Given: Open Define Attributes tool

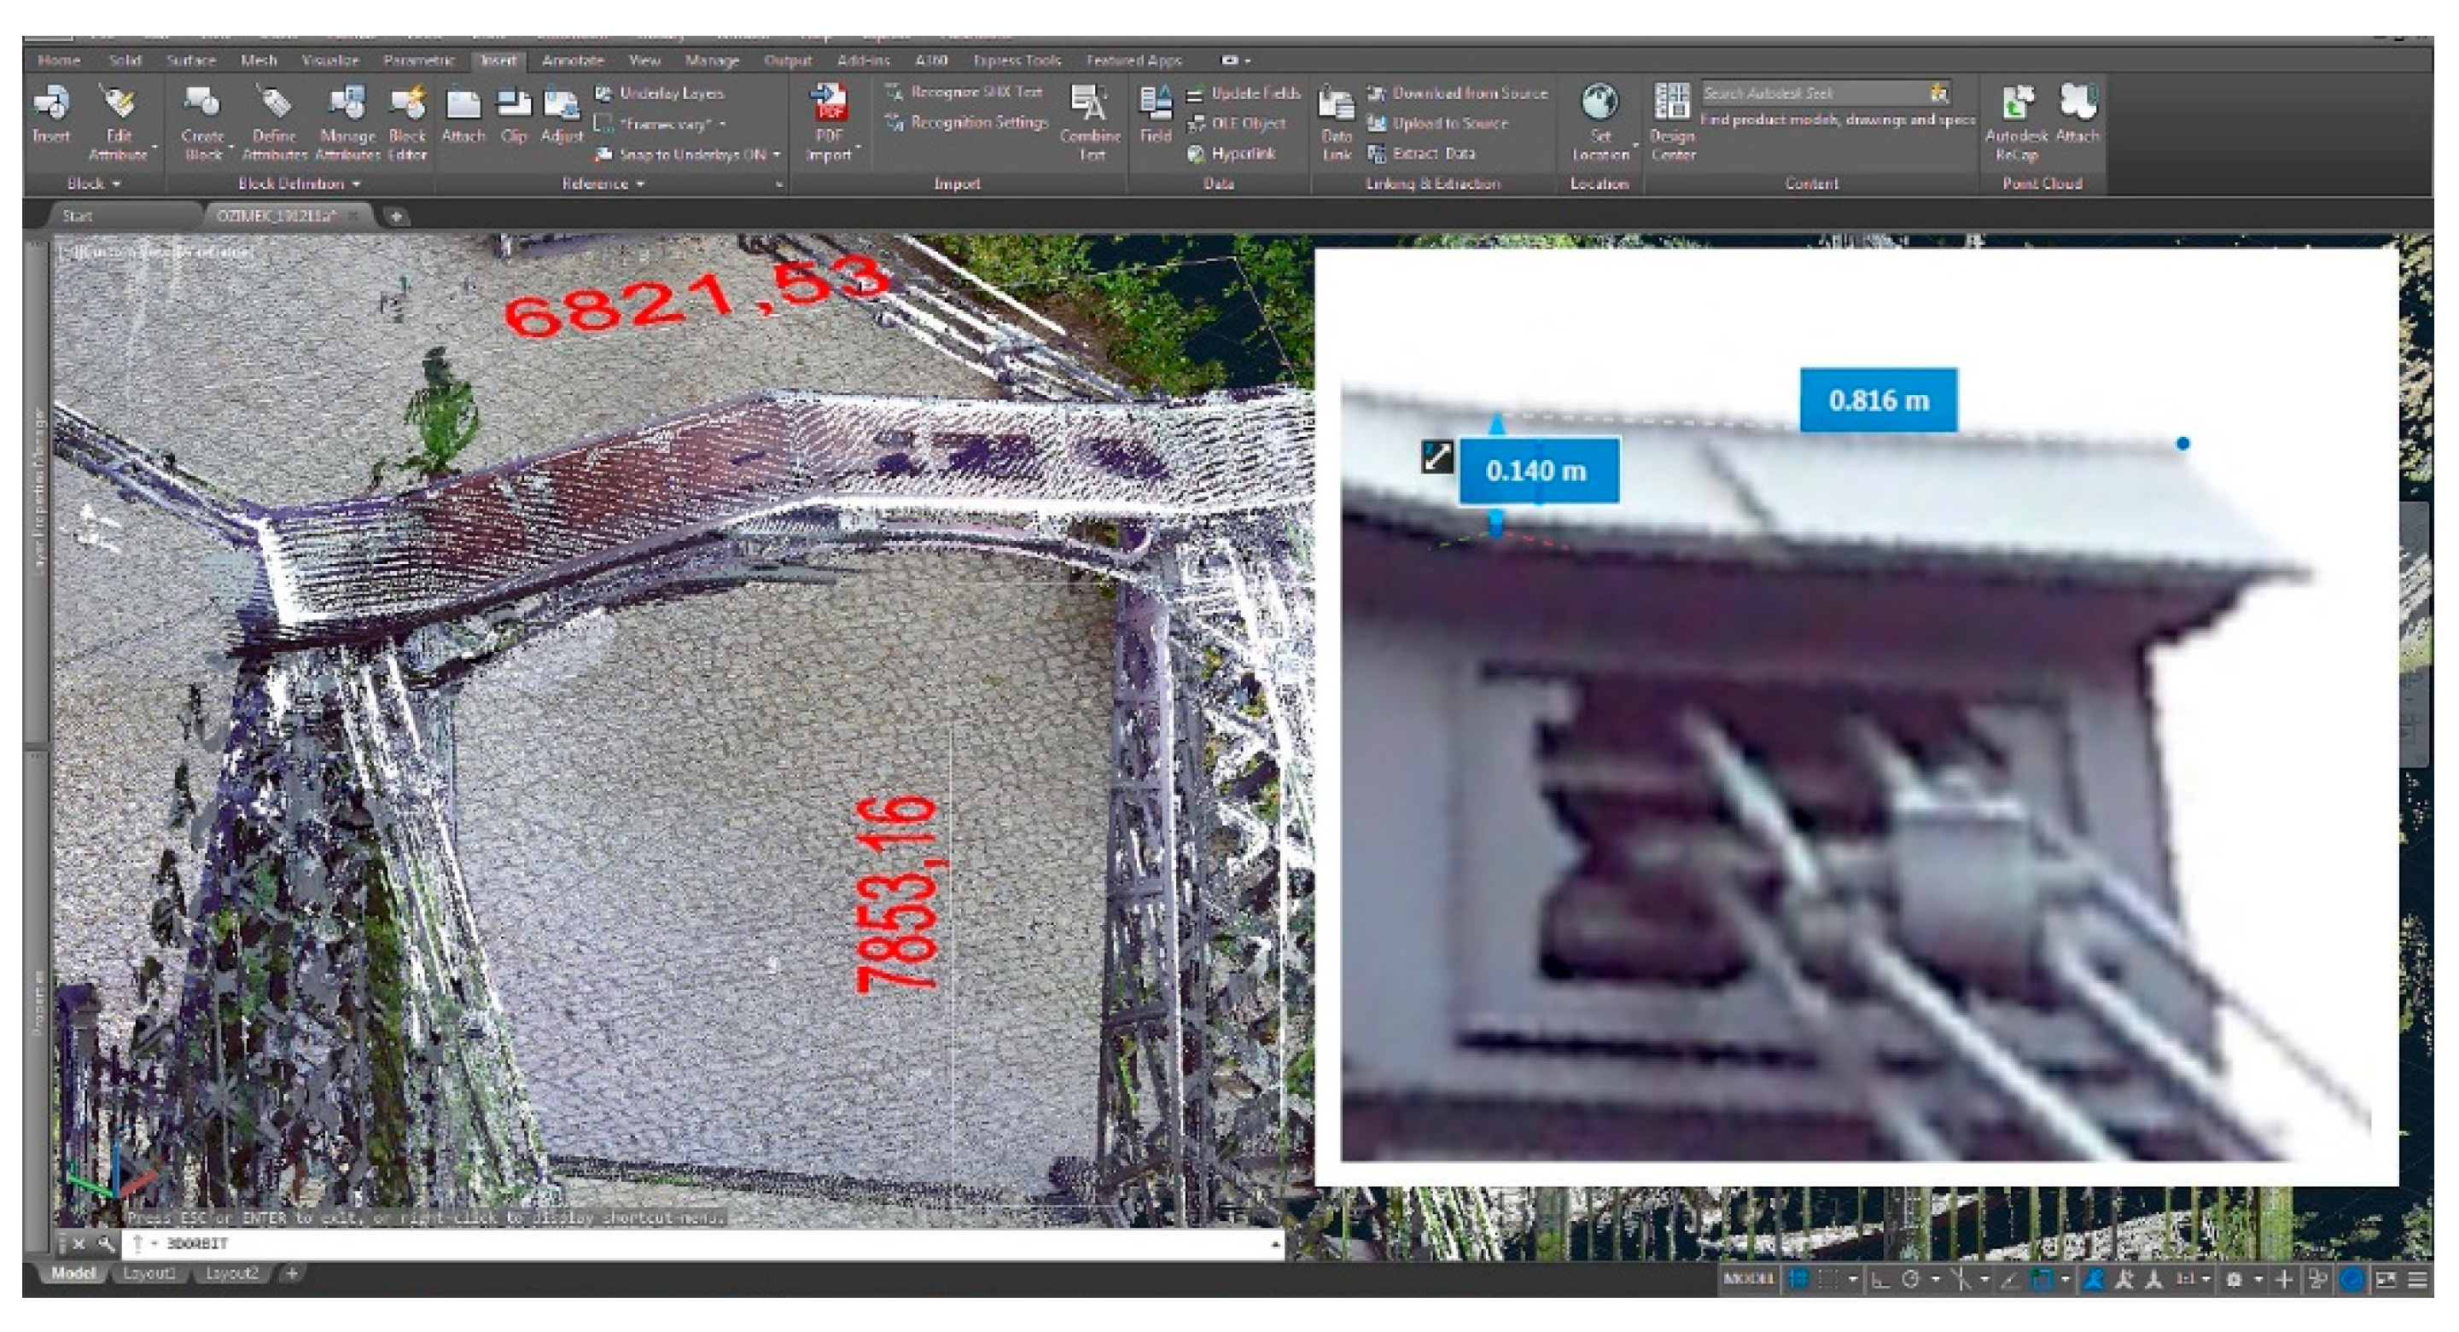Looking at the screenshot, I should point(274,122).
